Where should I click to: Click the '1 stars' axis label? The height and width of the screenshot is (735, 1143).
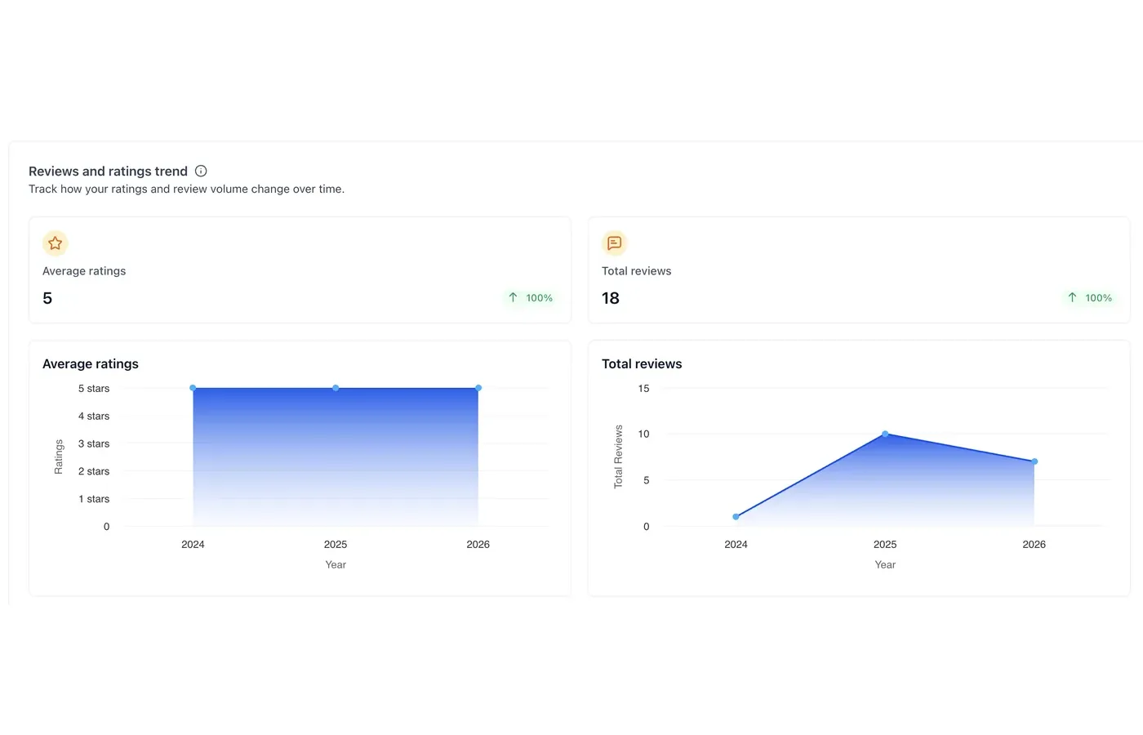[94, 499]
